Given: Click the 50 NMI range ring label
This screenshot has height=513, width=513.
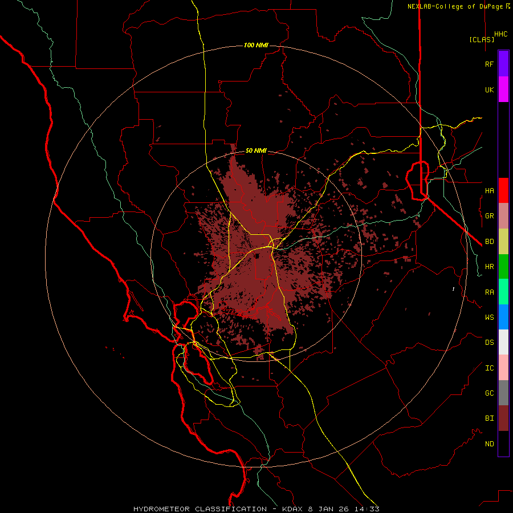Looking at the screenshot, I should [x=256, y=150].
